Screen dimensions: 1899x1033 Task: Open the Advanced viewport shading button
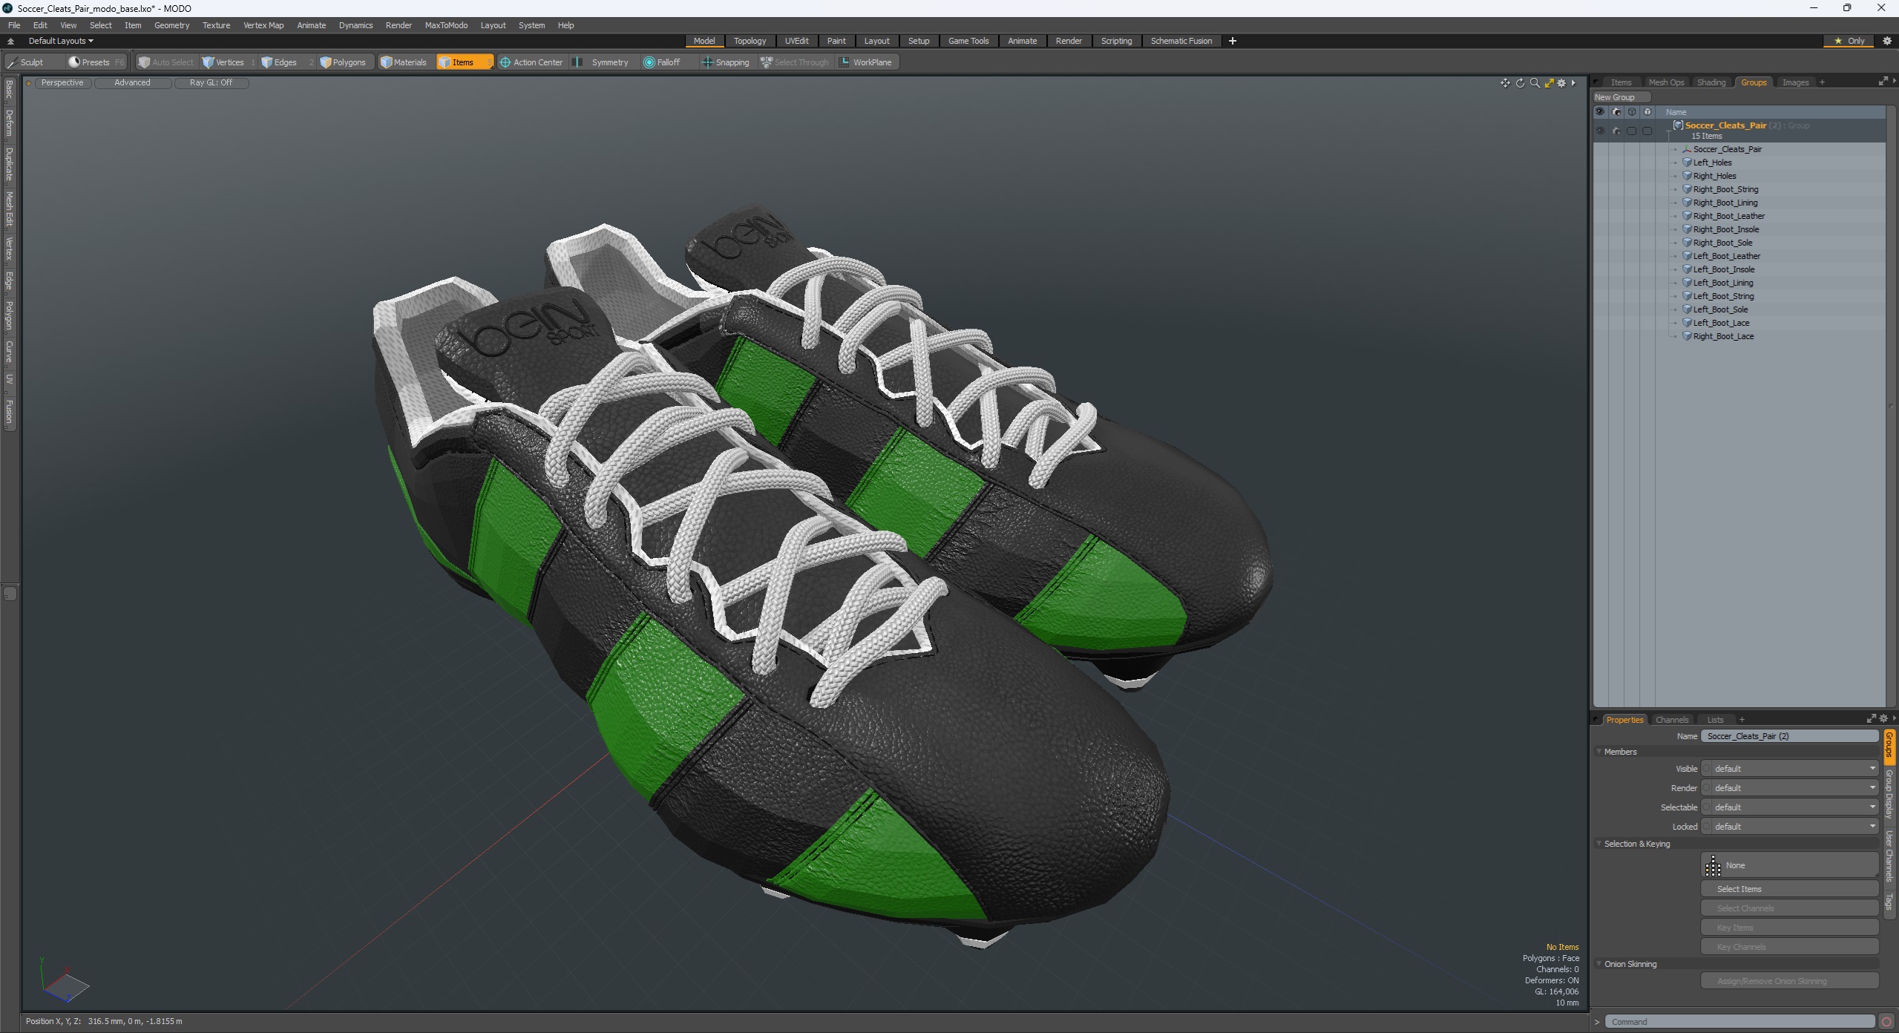click(x=132, y=82)
